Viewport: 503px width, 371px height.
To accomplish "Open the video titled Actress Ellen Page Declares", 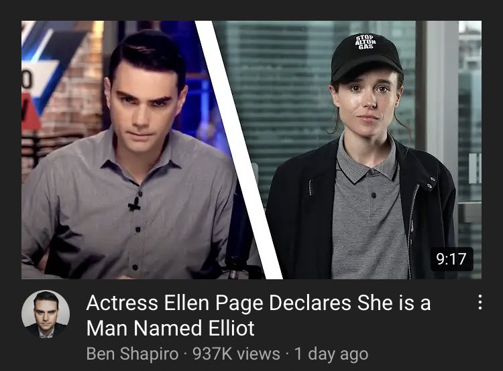I will 258,315.
